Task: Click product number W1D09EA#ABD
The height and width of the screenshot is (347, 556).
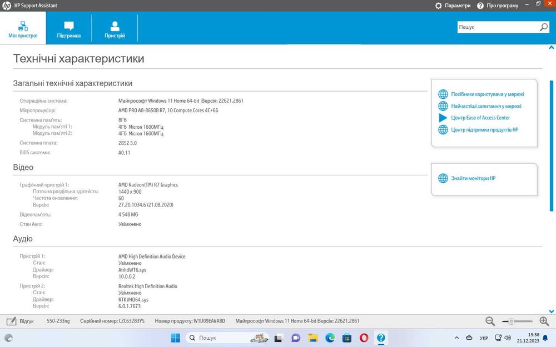Action: [209, 321]
